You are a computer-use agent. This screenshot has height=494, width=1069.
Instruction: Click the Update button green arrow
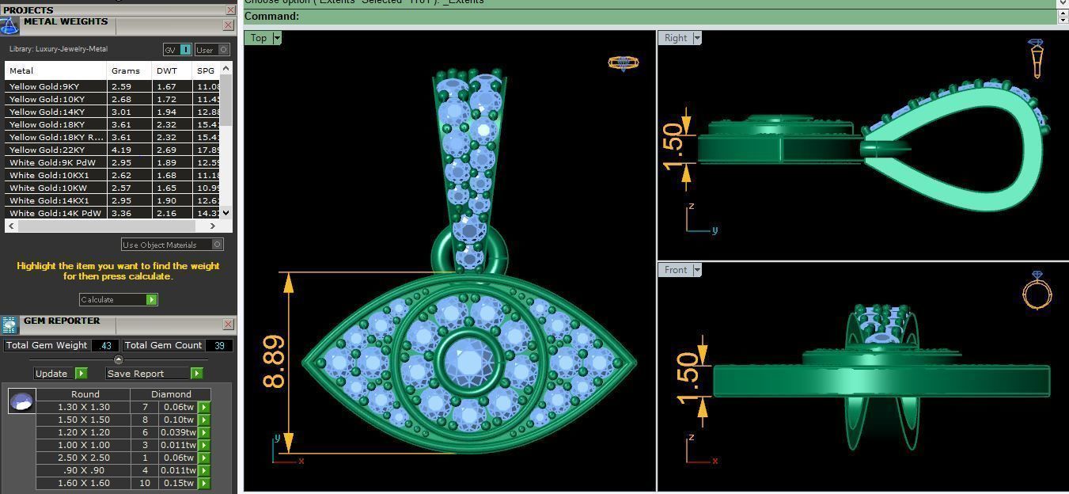82,373
